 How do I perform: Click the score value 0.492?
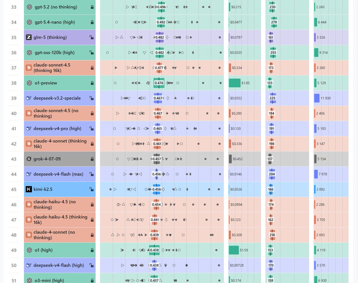161,22
